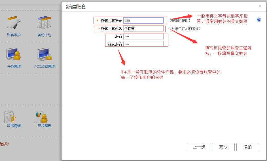Go back with the 上一步 button

tap(199, 147)
